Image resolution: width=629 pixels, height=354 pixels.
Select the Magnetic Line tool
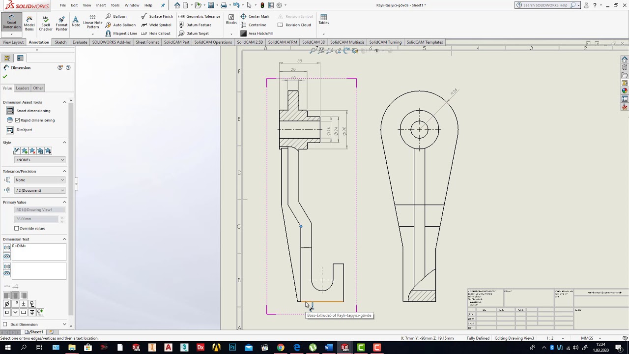click(121, 33)
